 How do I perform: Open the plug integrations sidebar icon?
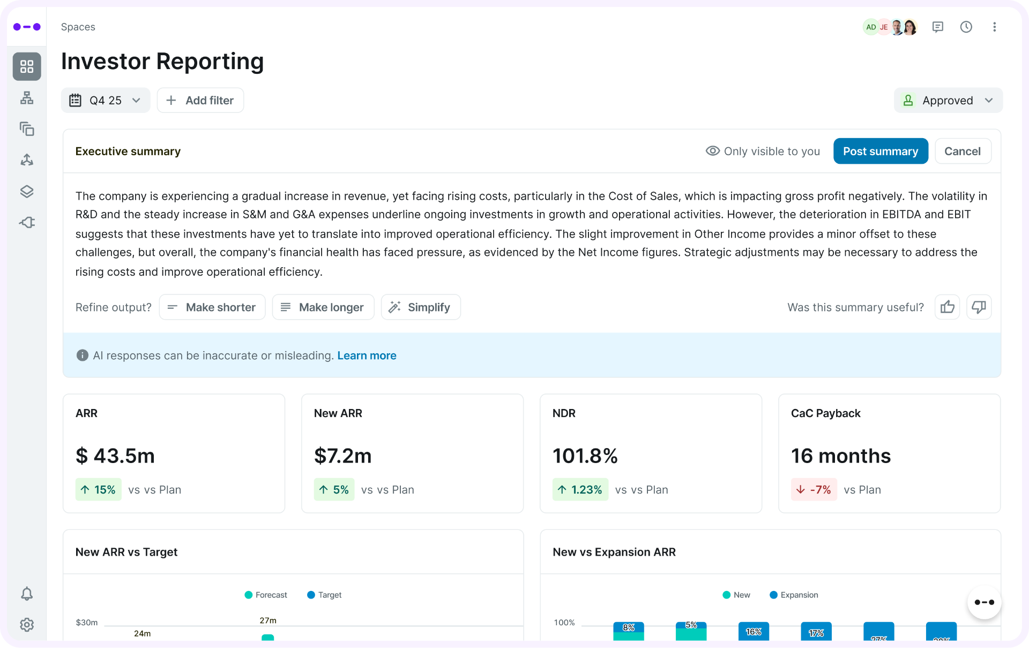pyautogui.click(x=27, y=222)
